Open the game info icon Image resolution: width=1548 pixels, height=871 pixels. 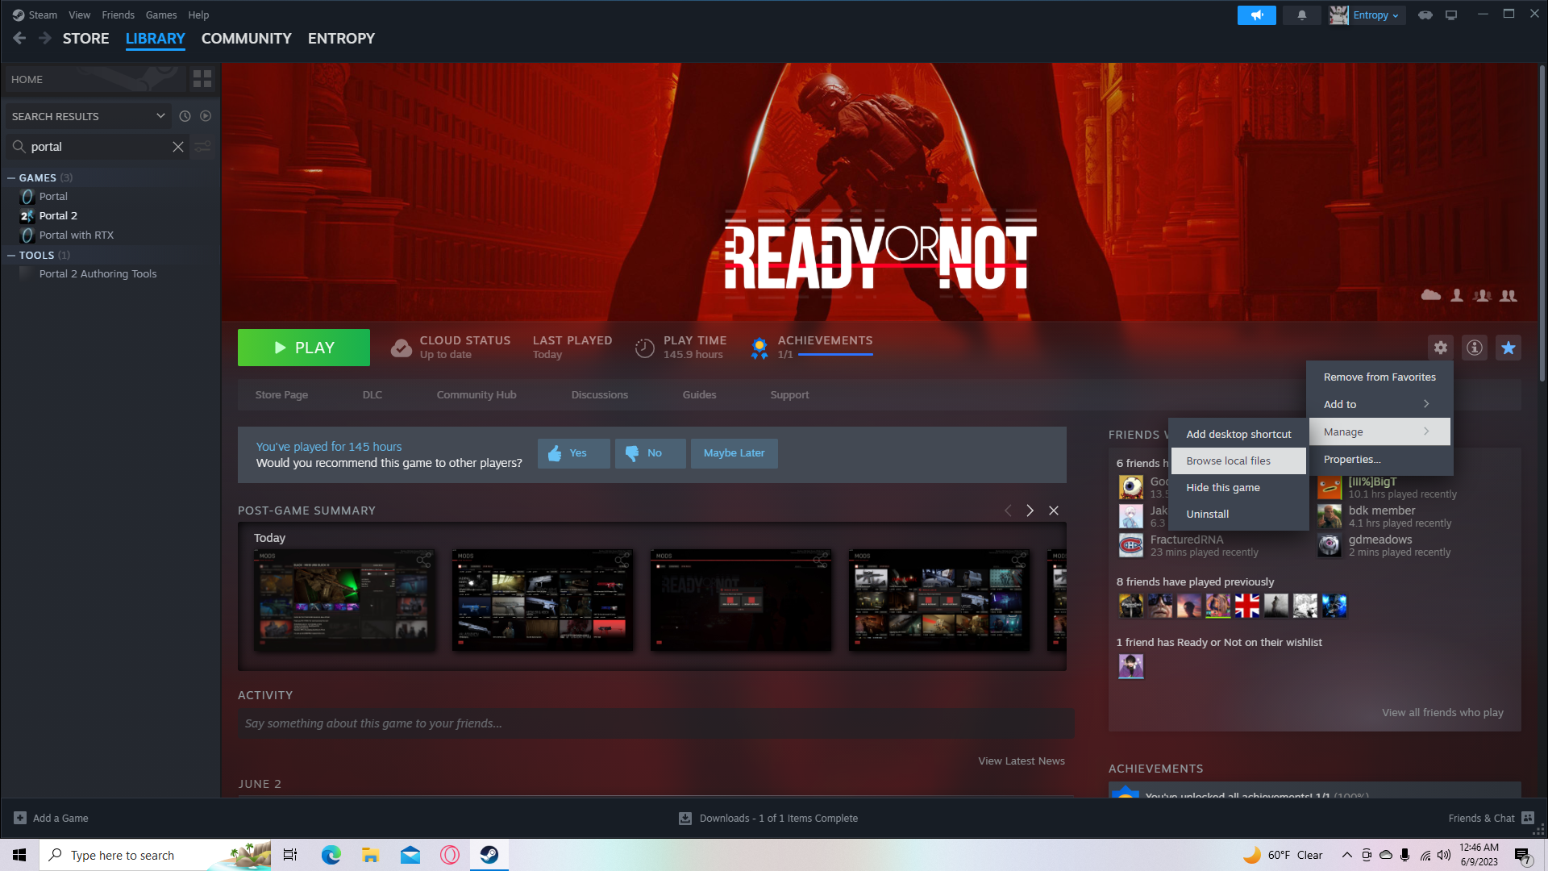pos(1474,348)
